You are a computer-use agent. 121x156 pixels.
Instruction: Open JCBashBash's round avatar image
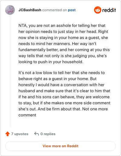tap(10, 10)
